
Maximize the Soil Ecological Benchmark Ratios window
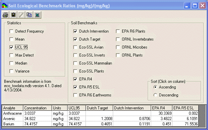[x=195, y=6]
